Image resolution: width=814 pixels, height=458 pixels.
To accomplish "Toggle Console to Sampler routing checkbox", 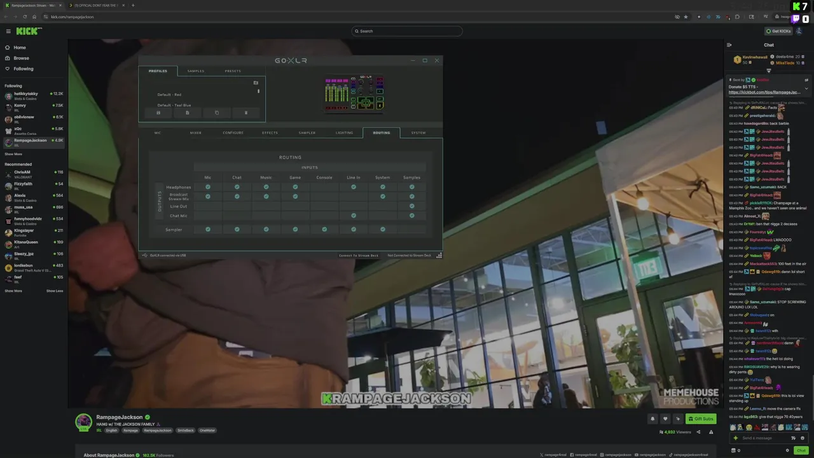I will (324, 230).
